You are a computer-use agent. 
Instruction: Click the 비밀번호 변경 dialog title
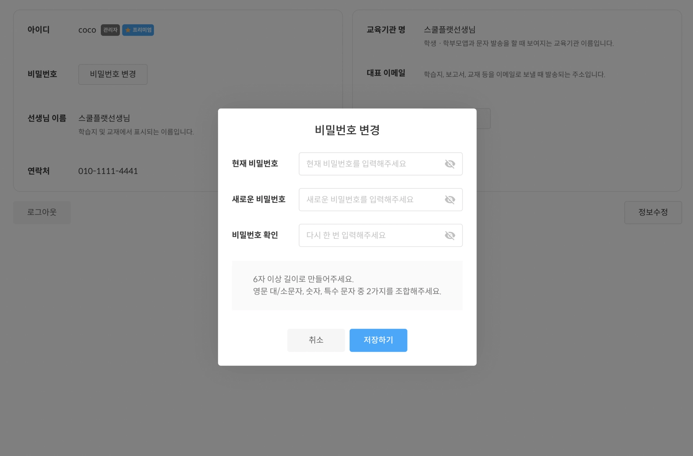tap(347, 130)
